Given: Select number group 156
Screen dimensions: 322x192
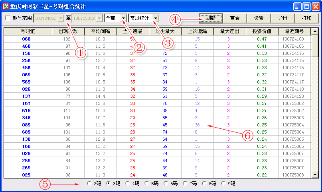Looking at the screenshot, I should (26, 53).
